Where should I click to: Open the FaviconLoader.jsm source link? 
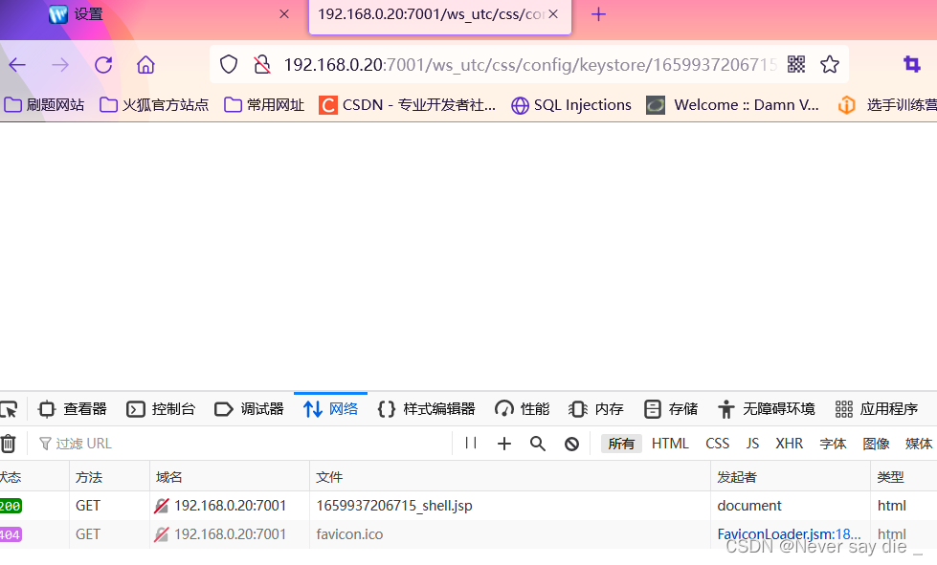tap(789, 533)
